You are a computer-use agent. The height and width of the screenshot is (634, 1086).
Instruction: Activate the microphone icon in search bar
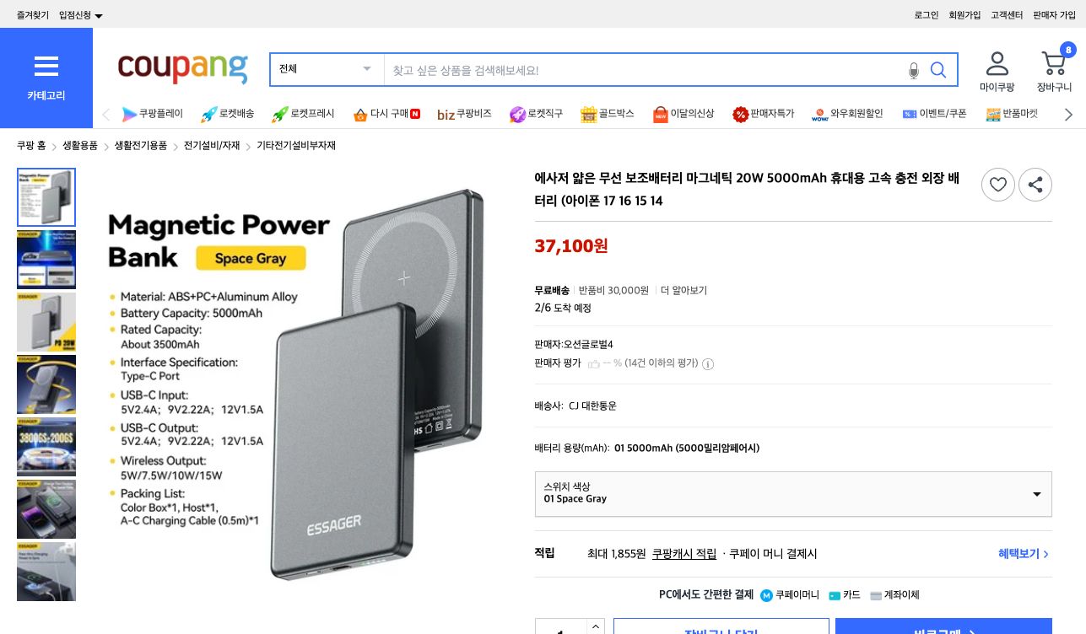coord(914,71)
